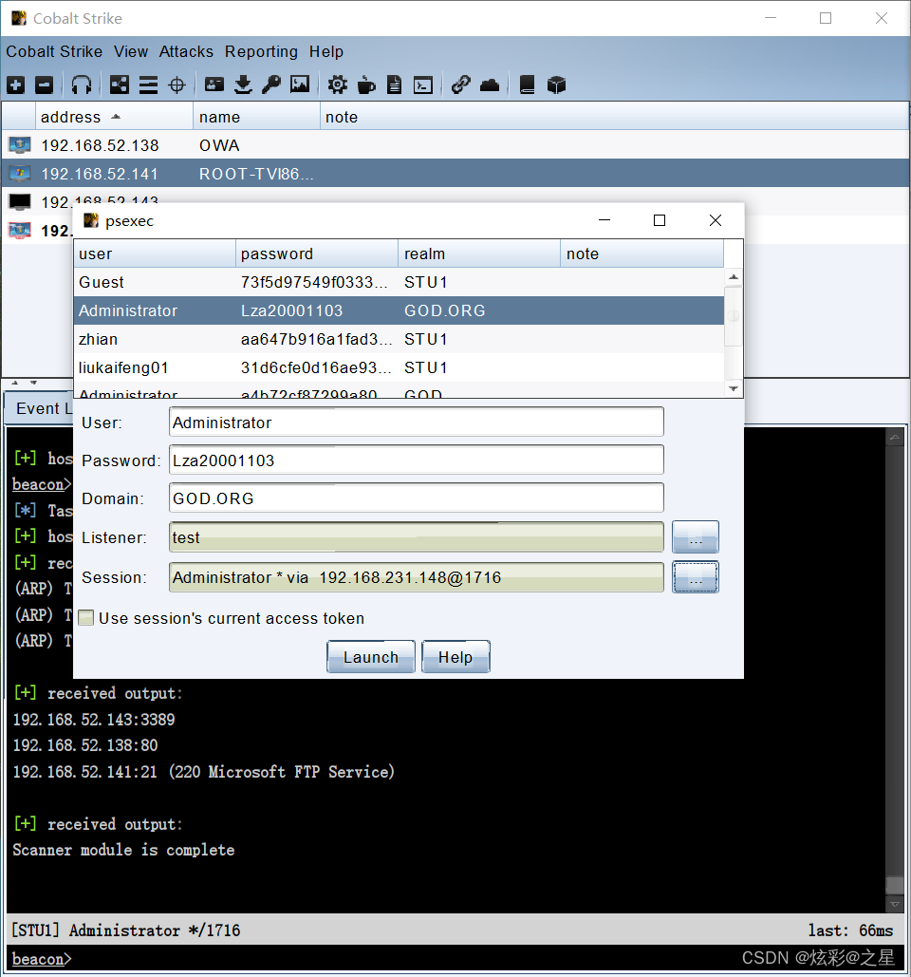Screen dimensions: 911x977
Task: Open downloaded files icon
Action: coord(244,85)
